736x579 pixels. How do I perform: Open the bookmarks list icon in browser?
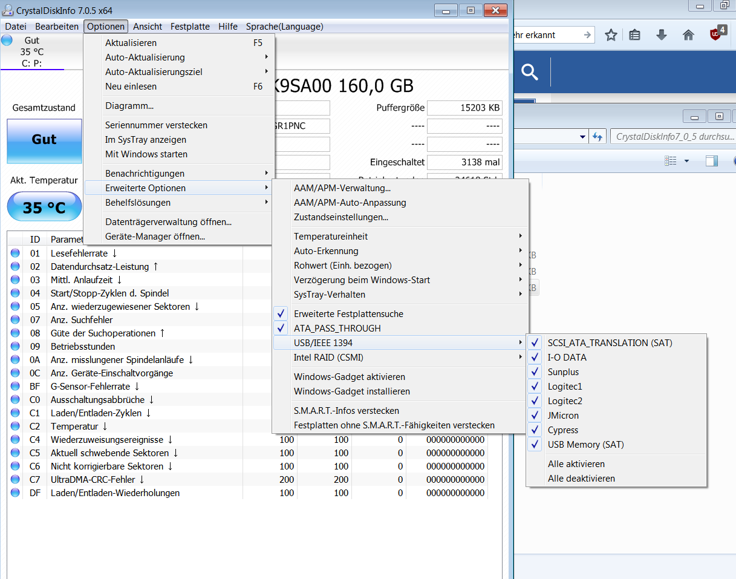634,35
